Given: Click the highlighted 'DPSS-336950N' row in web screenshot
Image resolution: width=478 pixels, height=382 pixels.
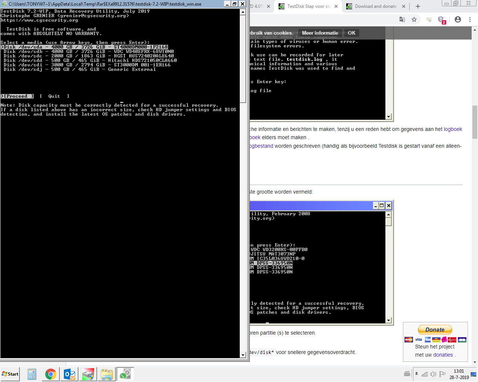Looking at the screenshot, I should click(x=271, y=263).
